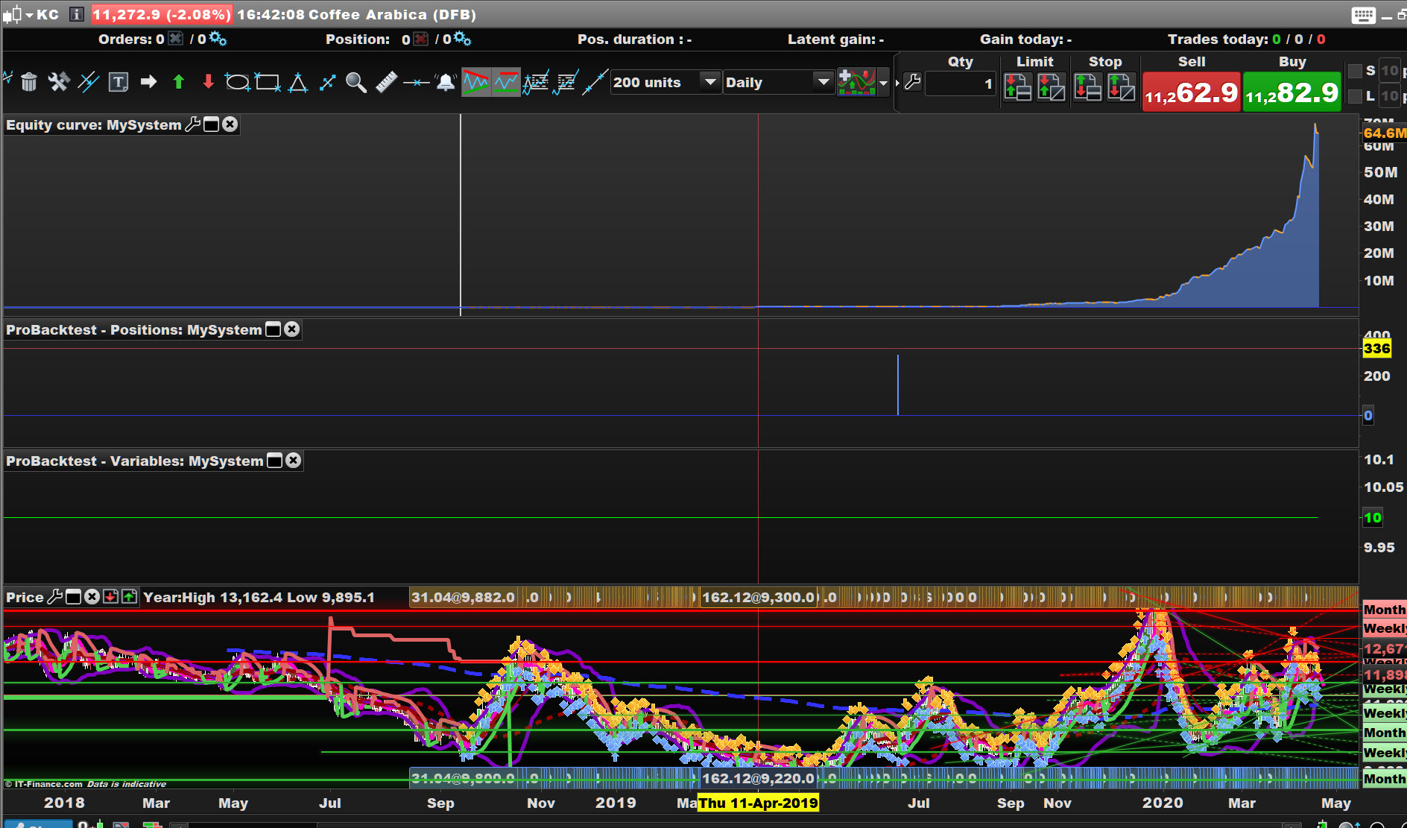
Task: Select the ruler measurement tool
Action: coord(386,82)
